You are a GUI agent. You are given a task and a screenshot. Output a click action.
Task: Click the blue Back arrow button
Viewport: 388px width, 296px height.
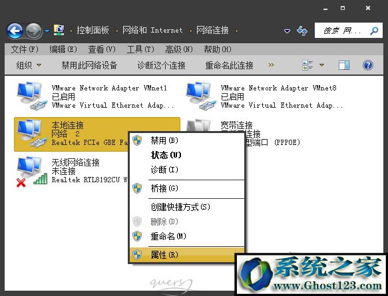(x=15, y=31)
